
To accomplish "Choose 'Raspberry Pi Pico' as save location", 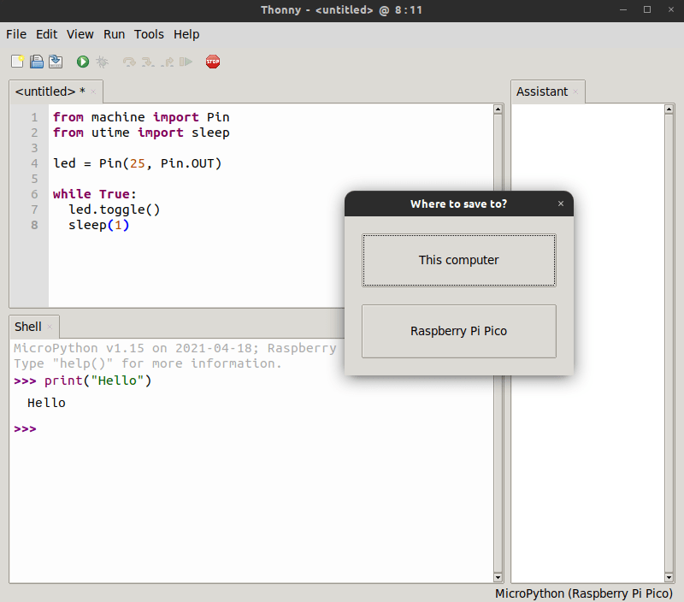I will [458, 331].
